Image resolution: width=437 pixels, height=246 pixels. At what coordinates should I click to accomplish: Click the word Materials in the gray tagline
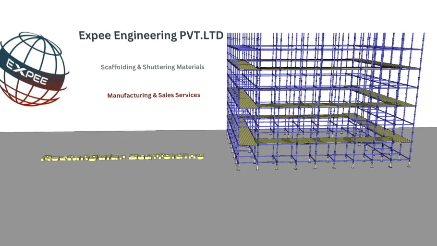coord(191,67)
